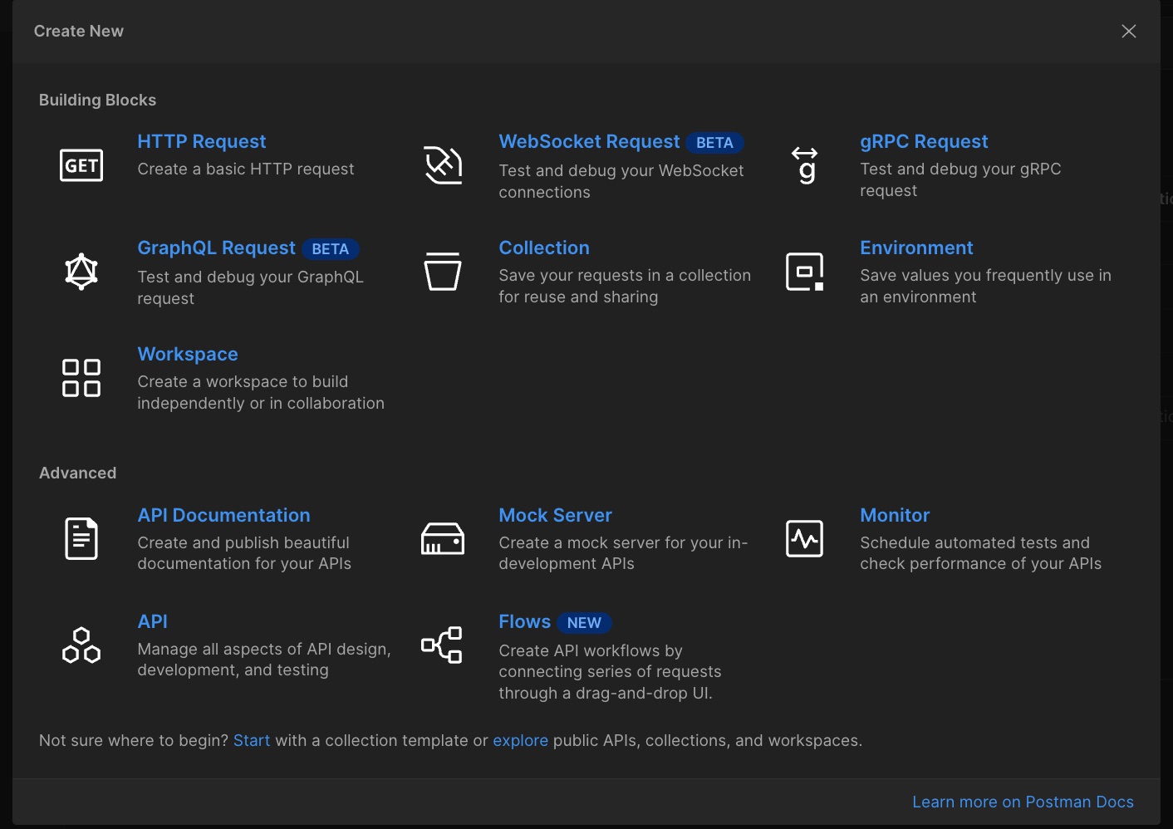Viewport: 1173px width, 829px height.
Task: Choose the gRPC Request title
Action: [x=924, y=142]
